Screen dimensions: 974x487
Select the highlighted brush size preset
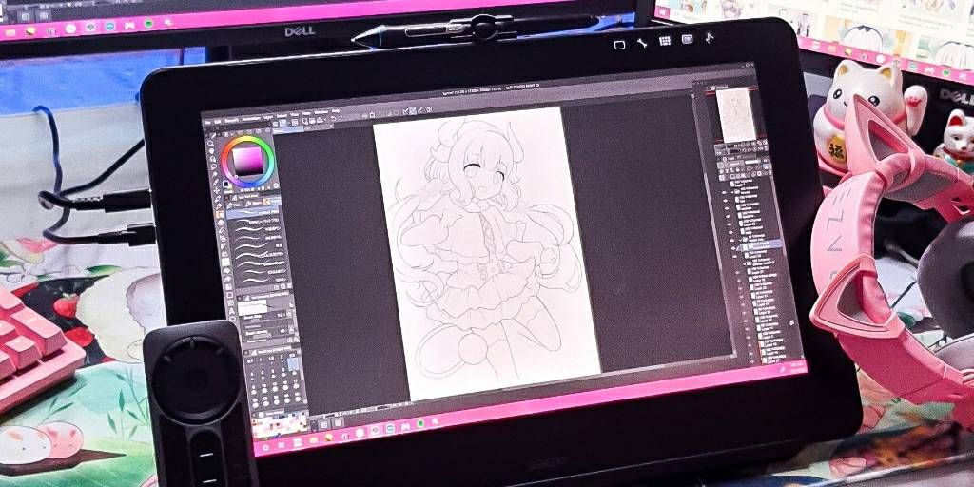pyautogui.click(x=293, y=363)
